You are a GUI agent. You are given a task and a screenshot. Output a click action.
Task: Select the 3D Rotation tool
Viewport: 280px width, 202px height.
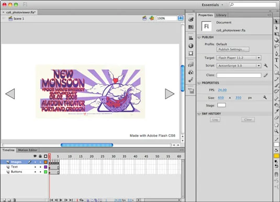click(276, 40)
